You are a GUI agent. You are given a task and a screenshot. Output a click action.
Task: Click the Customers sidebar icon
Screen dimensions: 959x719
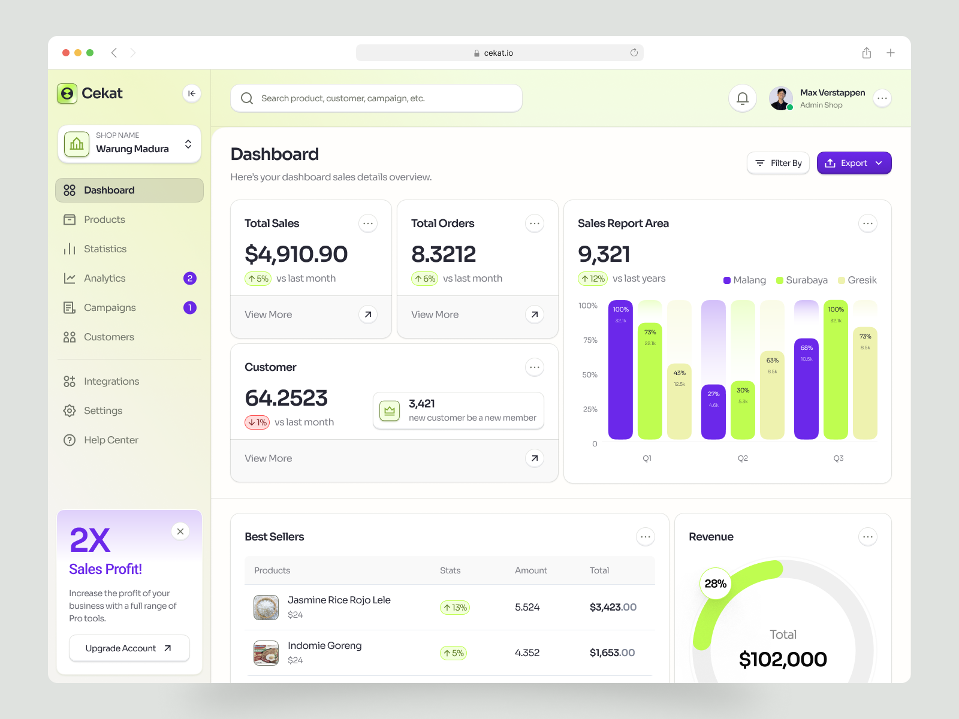click(x=69, y=337)
